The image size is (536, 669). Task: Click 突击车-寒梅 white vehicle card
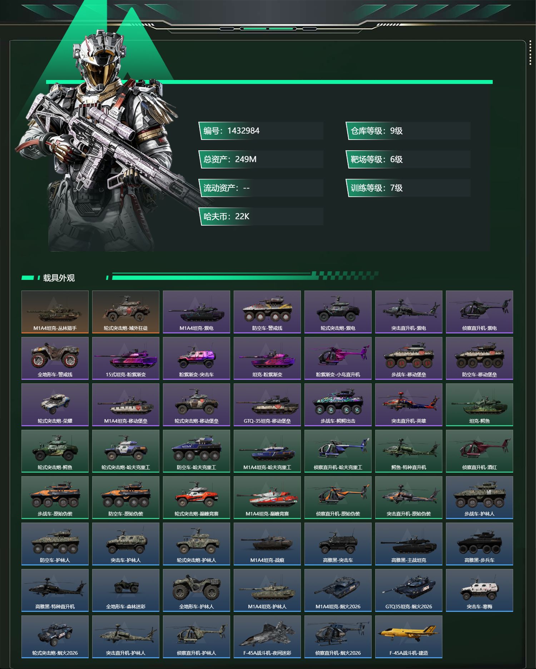[x=480, y=590]
